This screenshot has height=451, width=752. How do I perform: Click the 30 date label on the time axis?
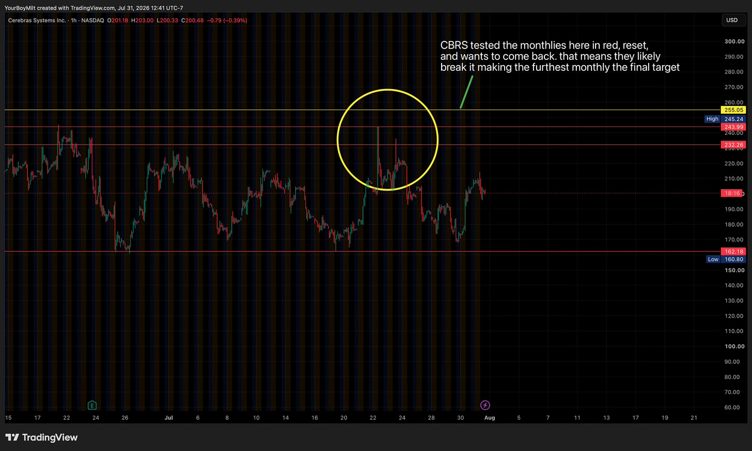461,418
